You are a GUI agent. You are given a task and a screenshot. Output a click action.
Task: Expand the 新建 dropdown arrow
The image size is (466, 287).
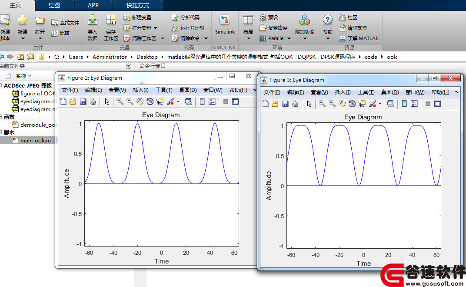click(23, 39)
